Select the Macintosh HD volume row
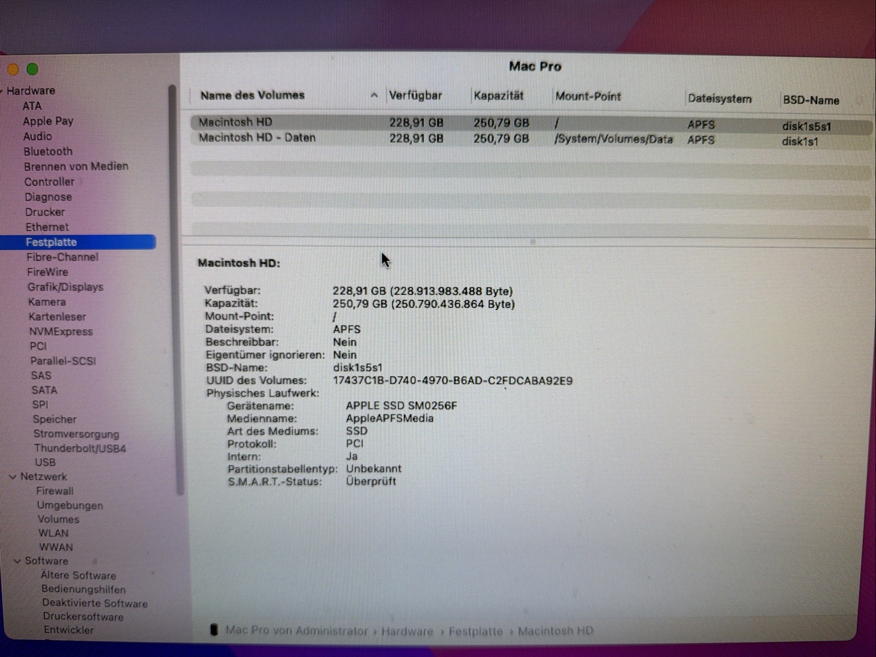 click(531, 124)
